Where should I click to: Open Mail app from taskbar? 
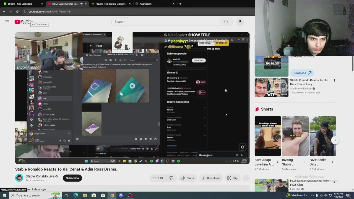[x=103, y=195]
